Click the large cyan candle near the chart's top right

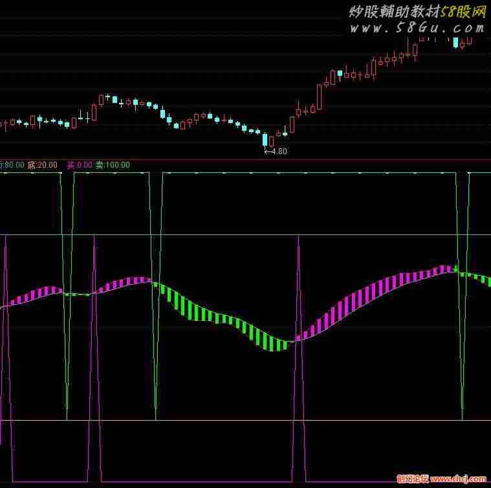coord(456,43)
